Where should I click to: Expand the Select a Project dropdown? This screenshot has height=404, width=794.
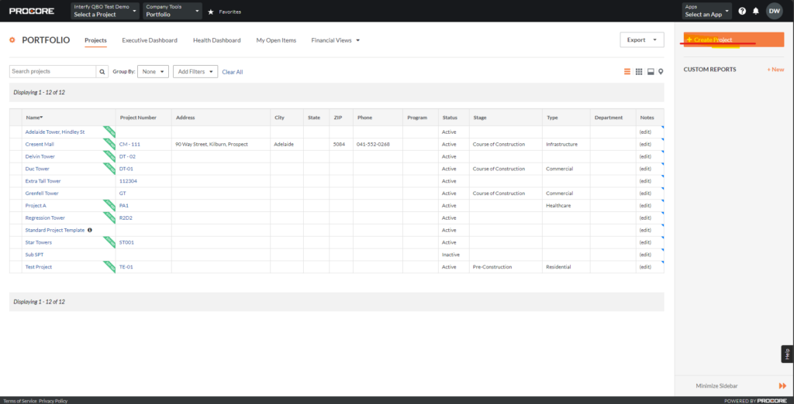coord(105,12)
